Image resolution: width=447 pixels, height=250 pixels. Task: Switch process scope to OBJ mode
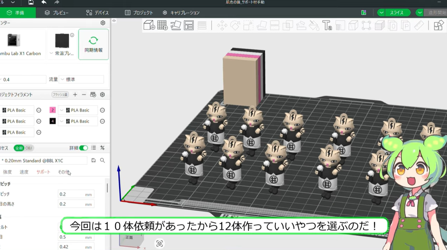29,148
